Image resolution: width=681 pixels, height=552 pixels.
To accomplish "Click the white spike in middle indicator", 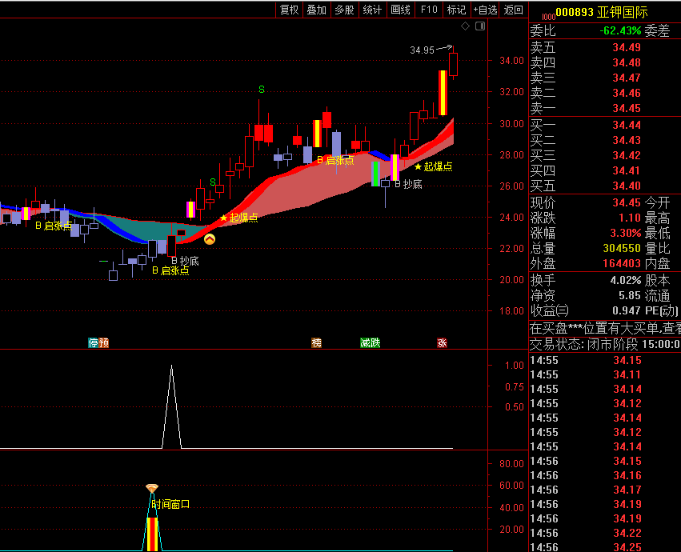I will [x=171, y=406].
